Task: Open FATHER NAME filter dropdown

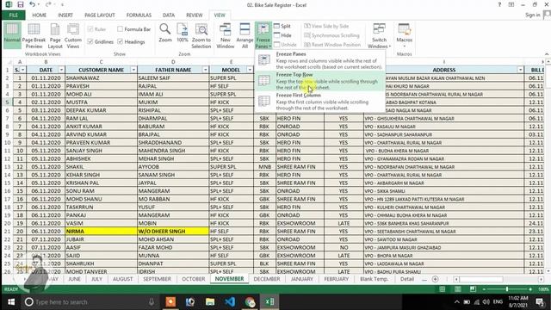Action: pyautogui.click(x=205, y=70)
